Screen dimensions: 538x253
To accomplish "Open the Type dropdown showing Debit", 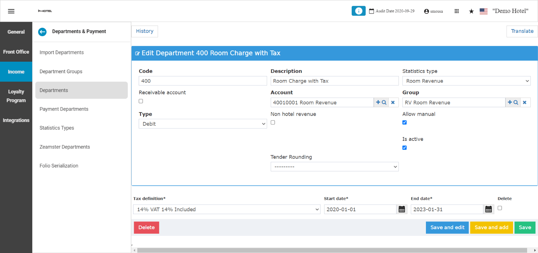I will coord(203,124).
